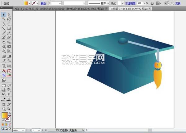Select the Type tool
This screenshot has width=186, height=133.
click(9, 24)
